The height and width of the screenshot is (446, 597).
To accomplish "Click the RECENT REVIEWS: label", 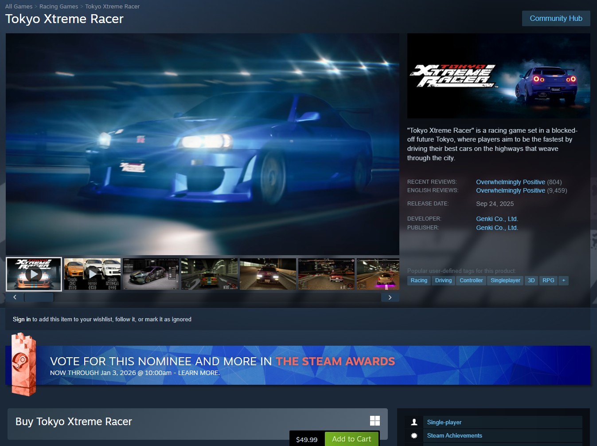I will (x=432, y=182).
